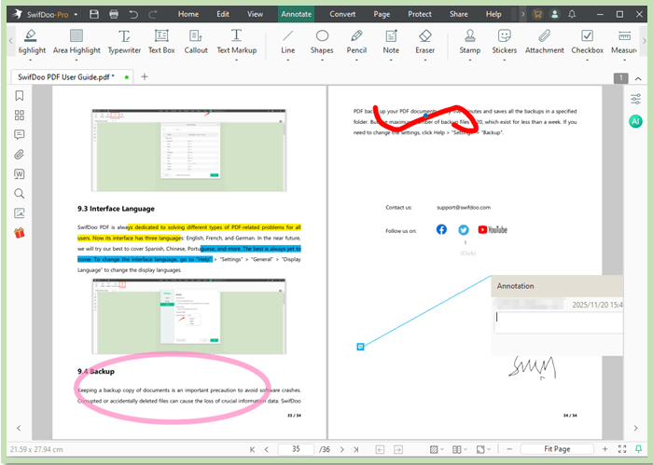Open the Page tab

tap(382, 14)
